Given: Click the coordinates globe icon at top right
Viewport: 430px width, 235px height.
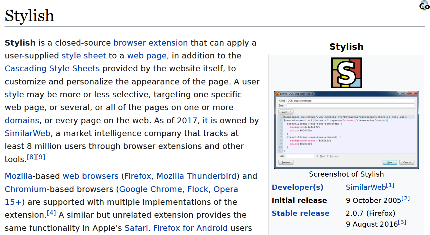Looking at the screenshot, I should [x=425, y=5].
